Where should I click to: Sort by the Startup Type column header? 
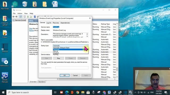[x=105, y=24]
